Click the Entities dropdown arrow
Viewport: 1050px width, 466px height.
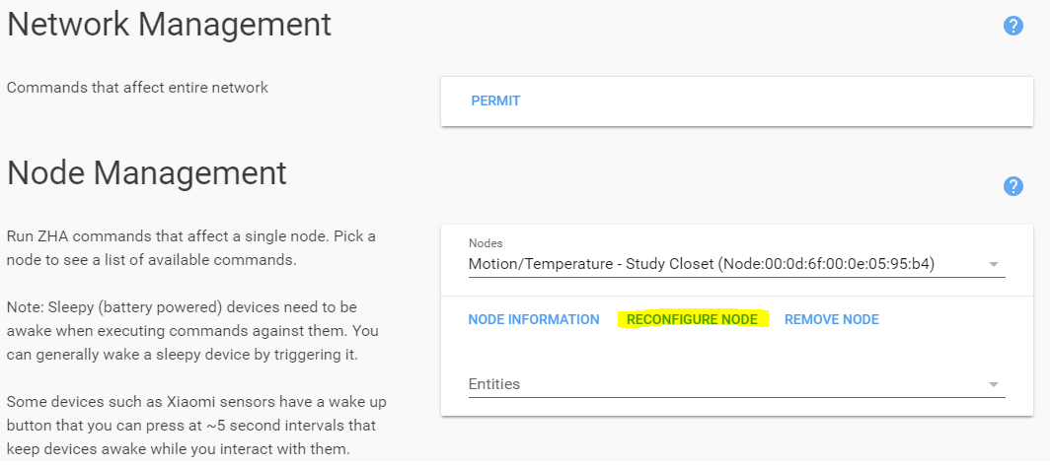(994, 384)
